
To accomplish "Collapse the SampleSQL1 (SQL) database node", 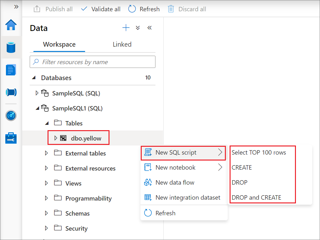I will pyautogui.click(x=37, y=108).
